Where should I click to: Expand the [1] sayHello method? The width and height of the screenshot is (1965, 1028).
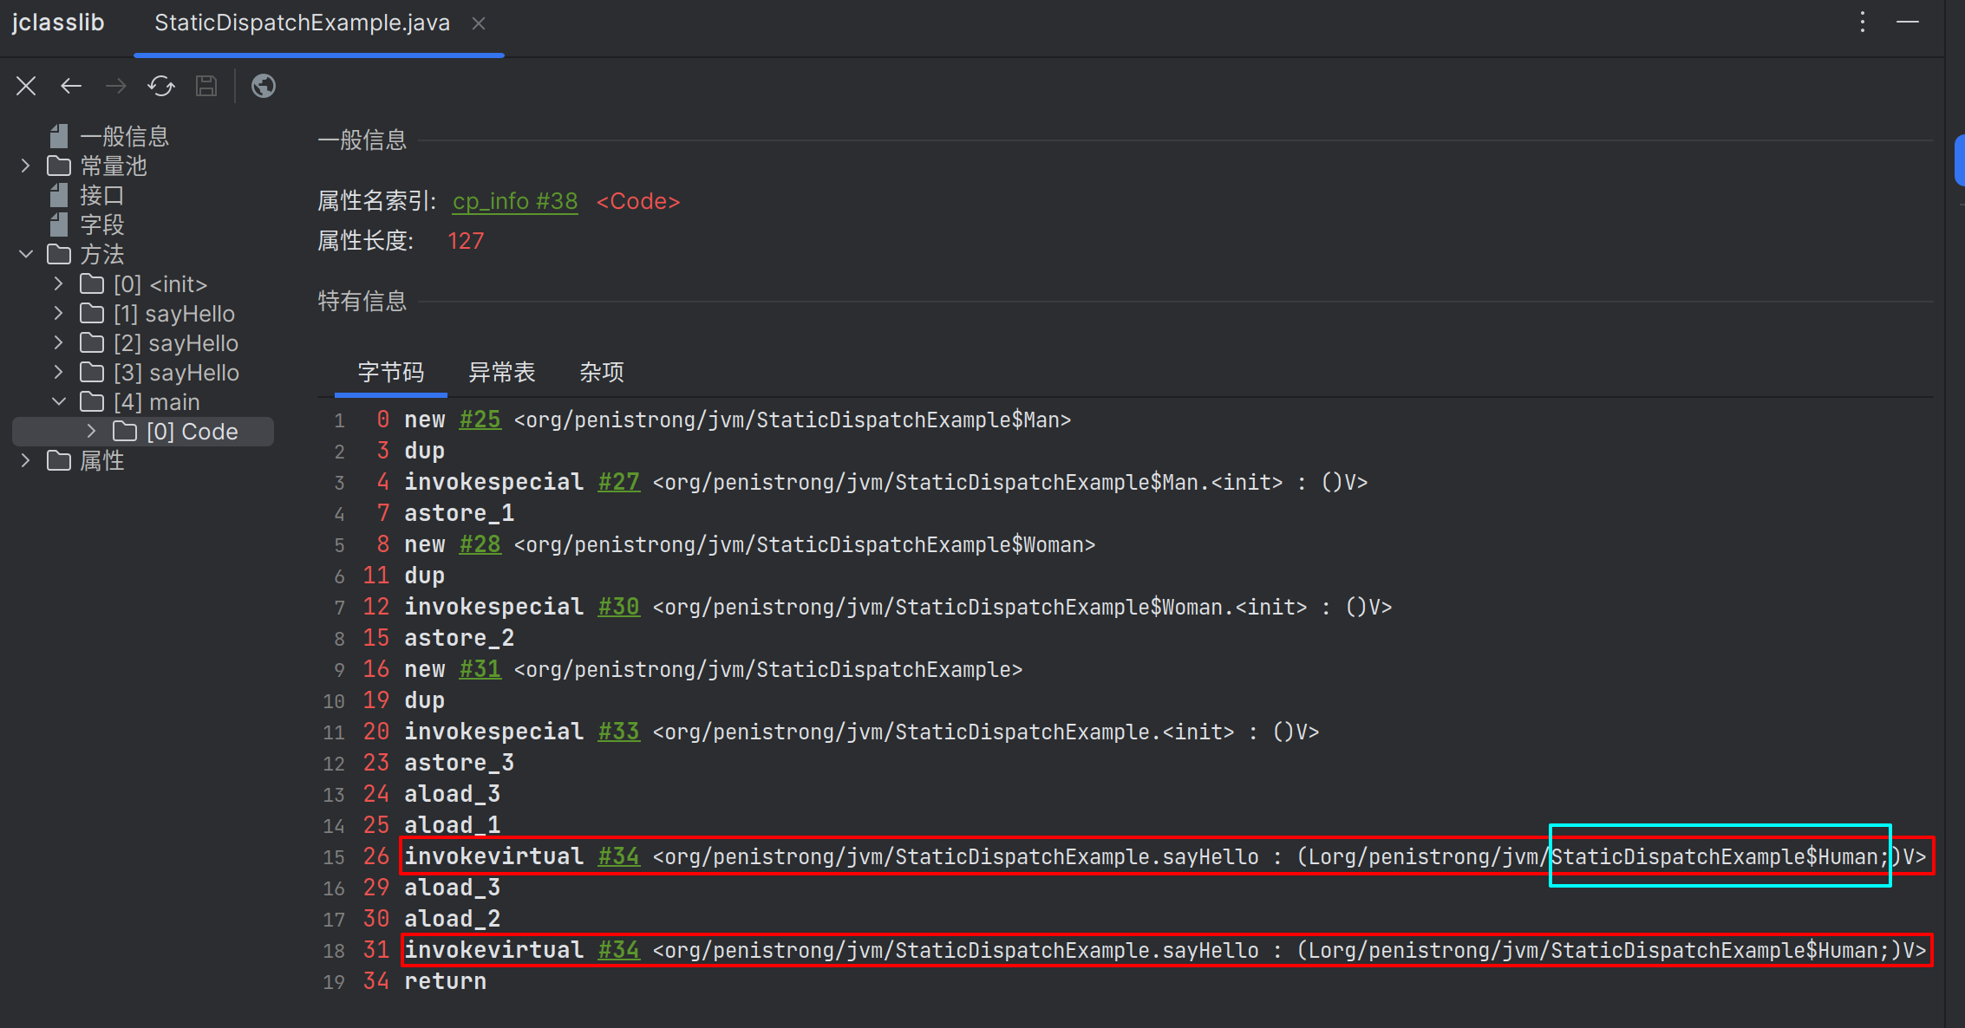(x=58, y=313)
